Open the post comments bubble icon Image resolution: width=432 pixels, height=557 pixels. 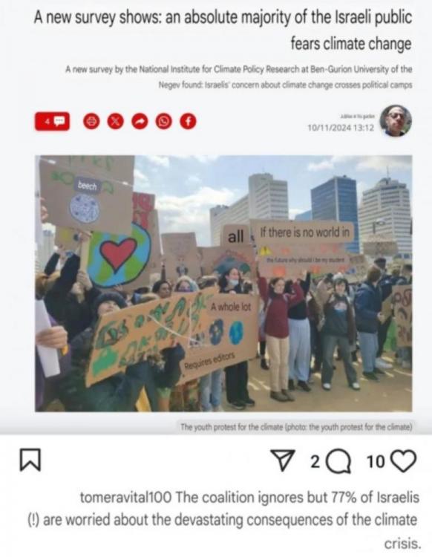coord(339,461)
